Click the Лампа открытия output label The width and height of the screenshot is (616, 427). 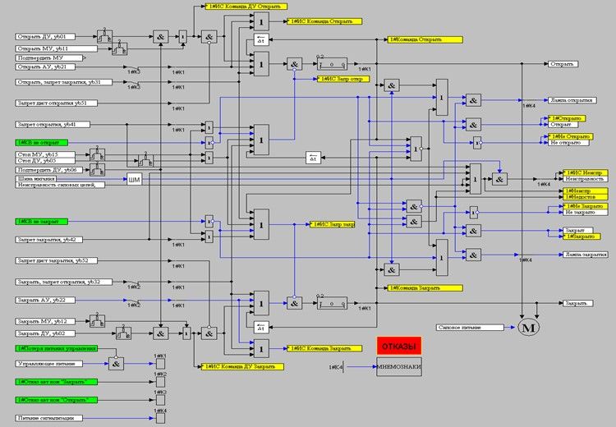coord(572,99)
